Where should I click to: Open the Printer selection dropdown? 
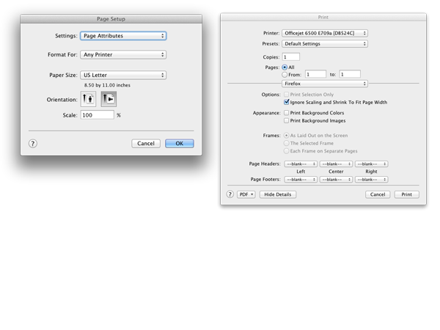(325, 33)
